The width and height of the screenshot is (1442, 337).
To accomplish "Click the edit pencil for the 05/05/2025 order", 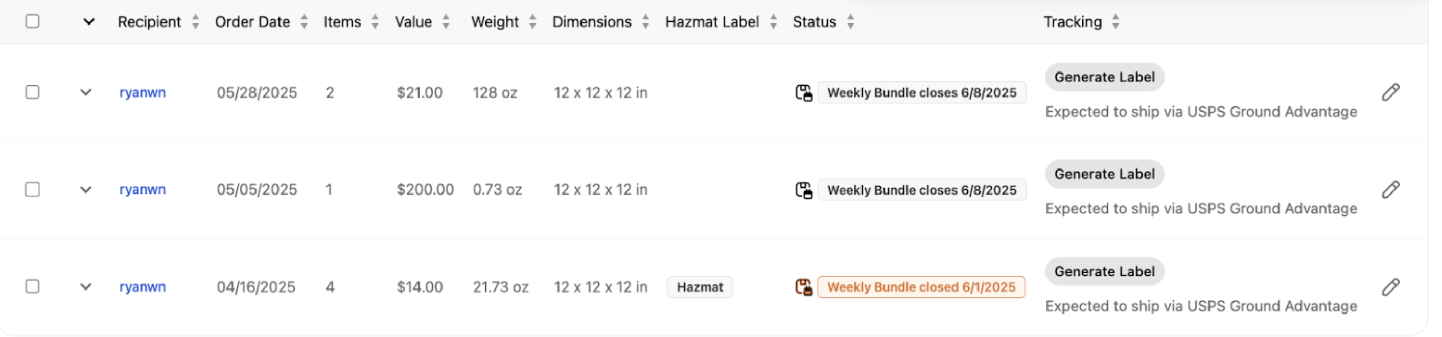I will pyautogui.click(x=1390, y=190).
